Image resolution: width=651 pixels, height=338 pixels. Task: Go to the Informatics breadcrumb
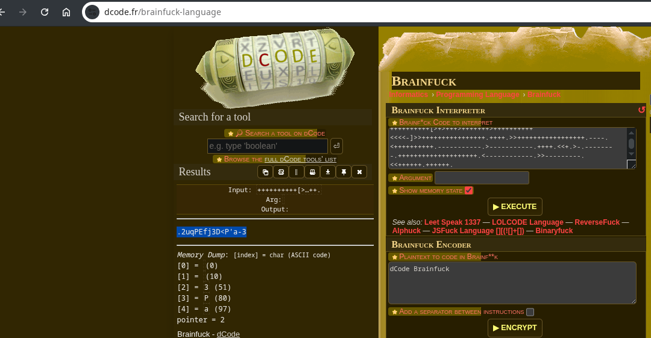[408, 95]
